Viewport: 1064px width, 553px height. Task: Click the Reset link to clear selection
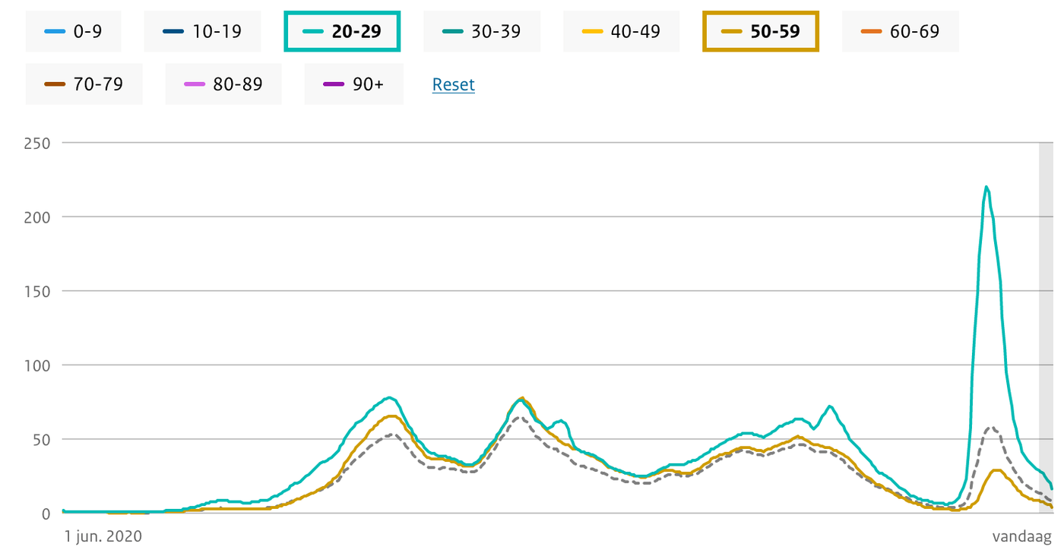coord(454,84)
